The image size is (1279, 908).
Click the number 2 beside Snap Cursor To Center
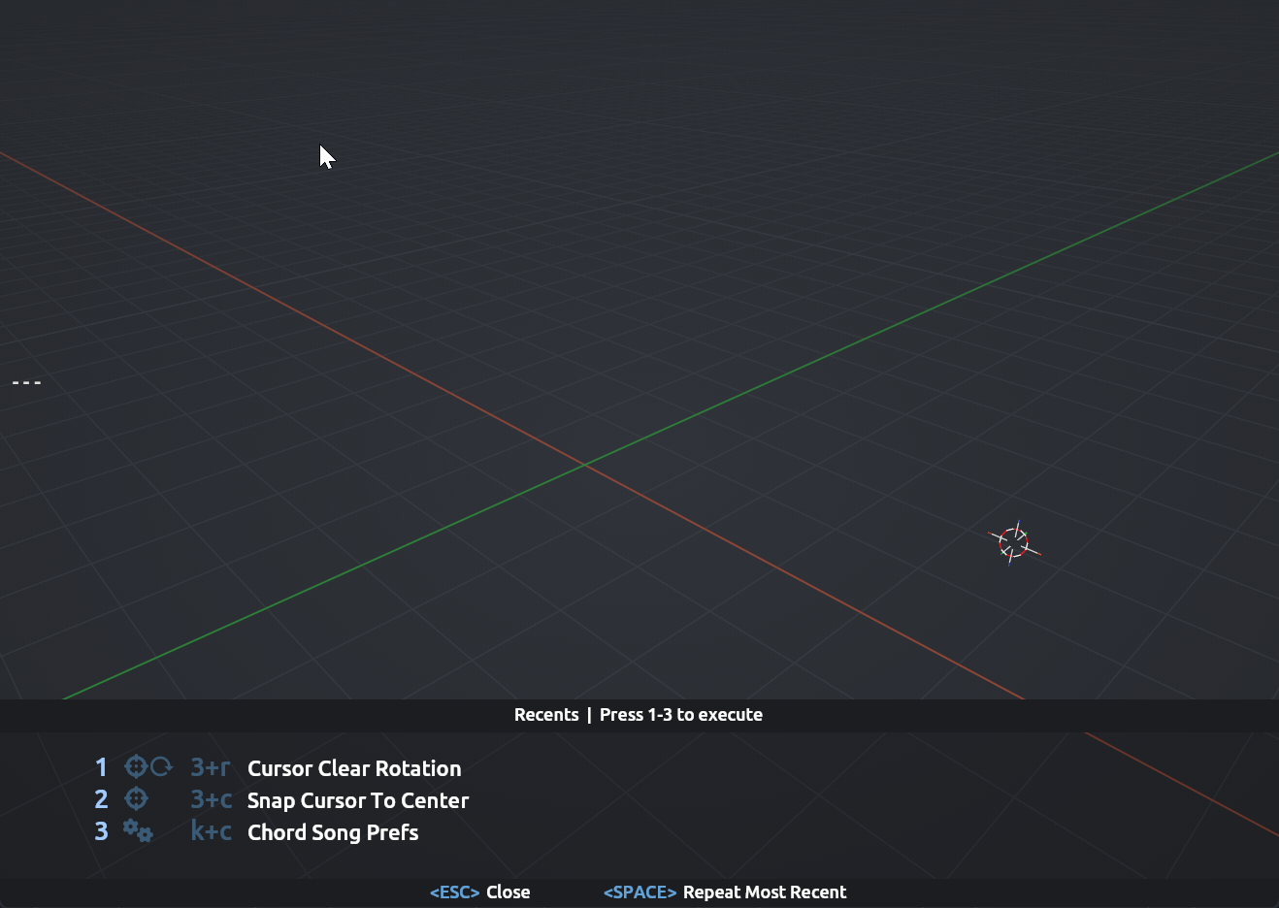click(101, 800)
